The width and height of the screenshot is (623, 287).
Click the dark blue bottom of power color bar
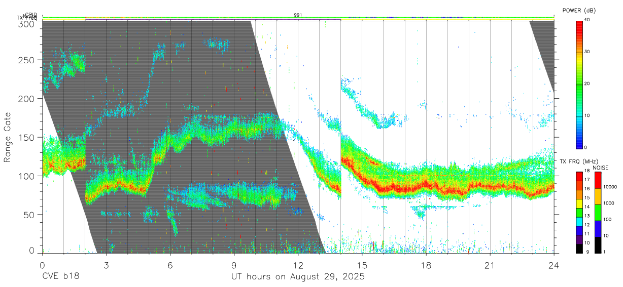(x=579, y=144)
